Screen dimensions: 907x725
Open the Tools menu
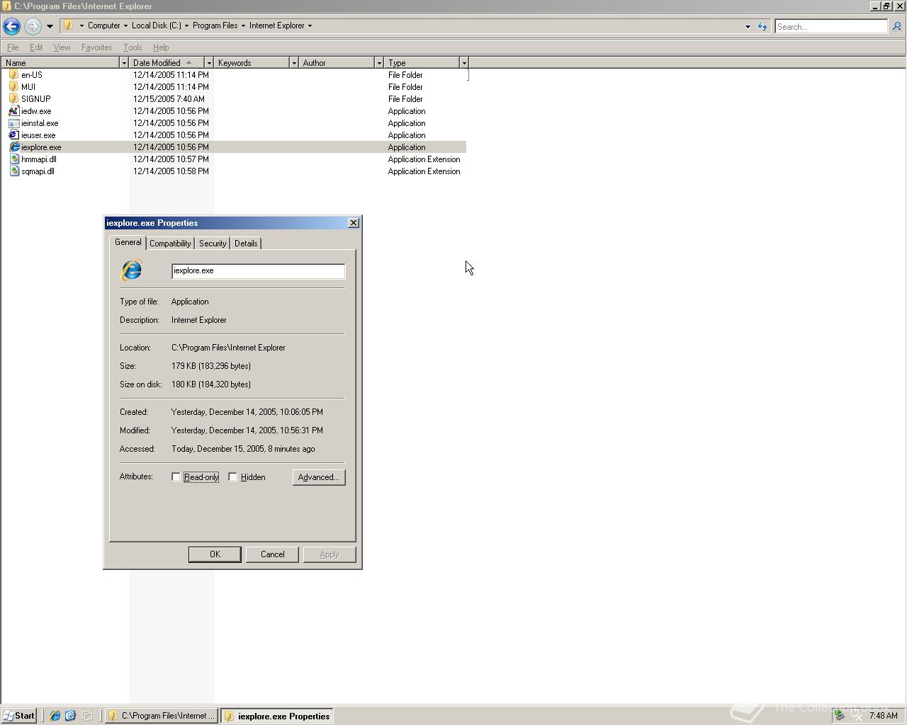coord(133,47)
